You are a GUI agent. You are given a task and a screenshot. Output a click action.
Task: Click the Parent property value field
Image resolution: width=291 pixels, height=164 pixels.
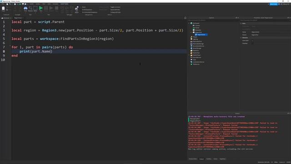[271, 35]
